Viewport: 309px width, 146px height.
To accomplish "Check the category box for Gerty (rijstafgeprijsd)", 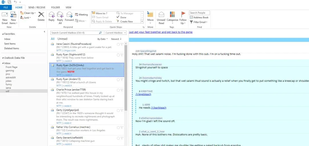I will pos(118,111).
